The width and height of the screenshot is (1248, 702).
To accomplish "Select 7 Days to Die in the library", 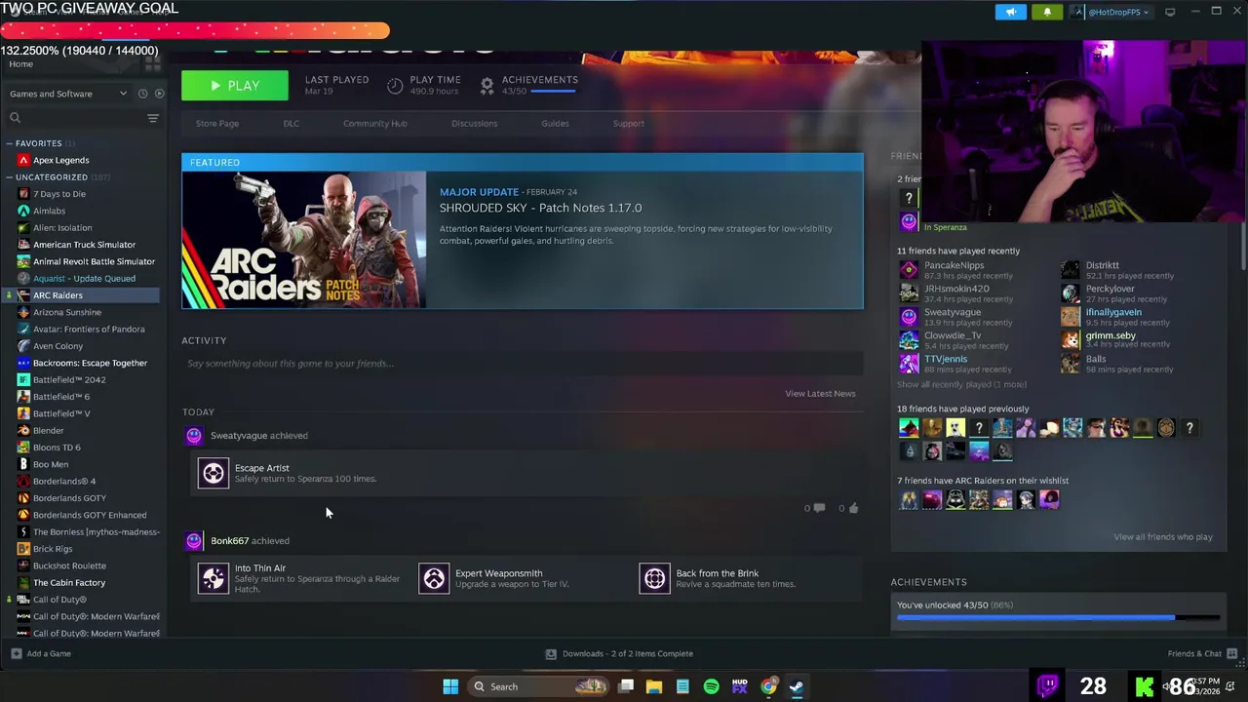I will [x=59, y=194].
